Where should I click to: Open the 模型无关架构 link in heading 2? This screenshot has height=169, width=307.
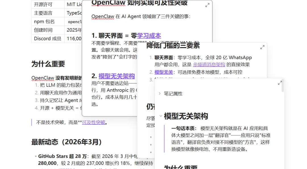coord(117,76)
